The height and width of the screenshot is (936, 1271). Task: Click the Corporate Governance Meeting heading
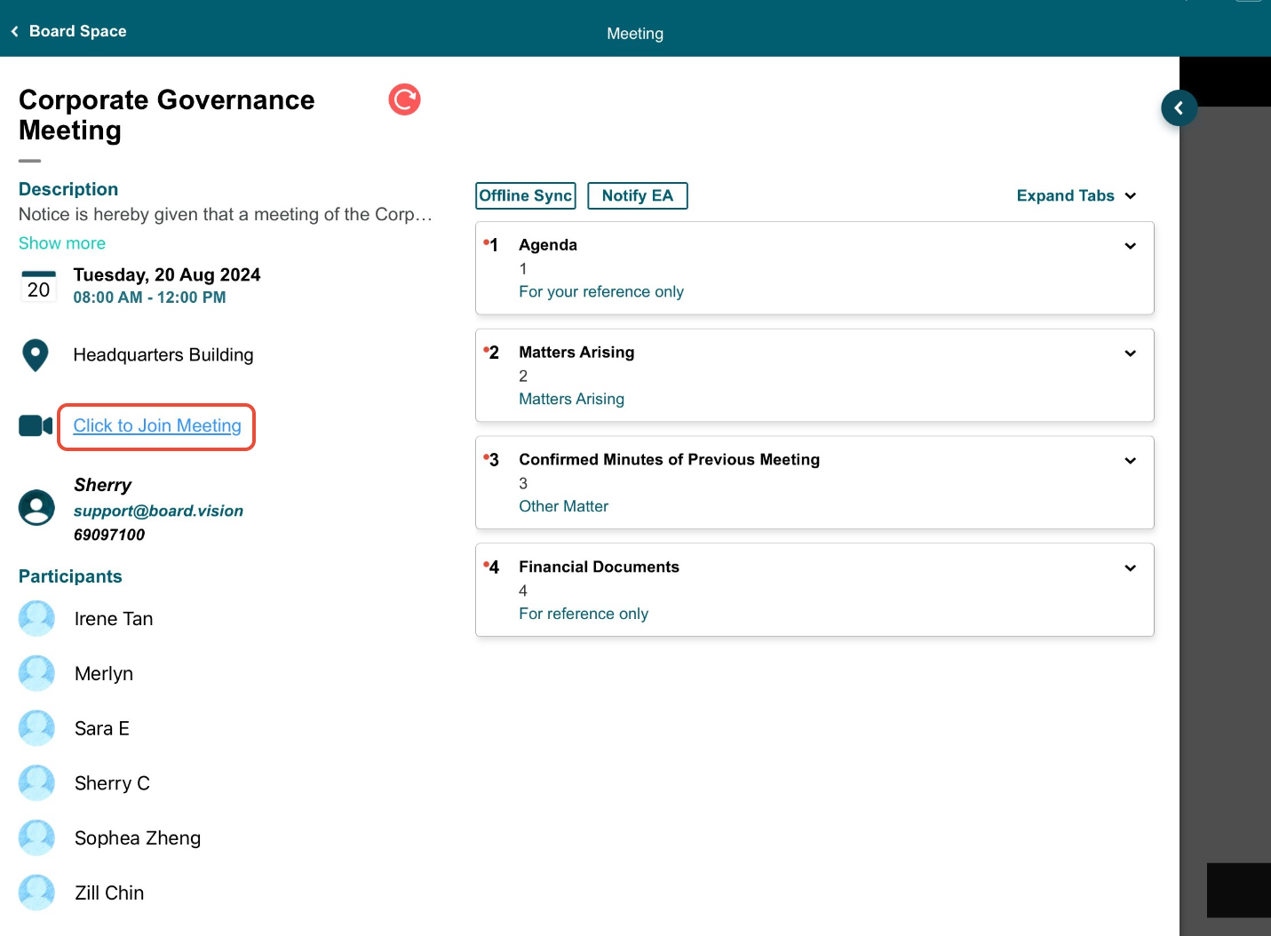[x=166, y=115]
